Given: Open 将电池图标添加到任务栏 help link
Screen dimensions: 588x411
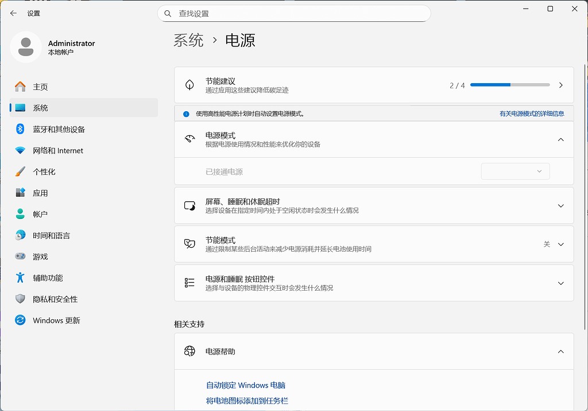Looking at the screenshot, I should pos(247,401).
